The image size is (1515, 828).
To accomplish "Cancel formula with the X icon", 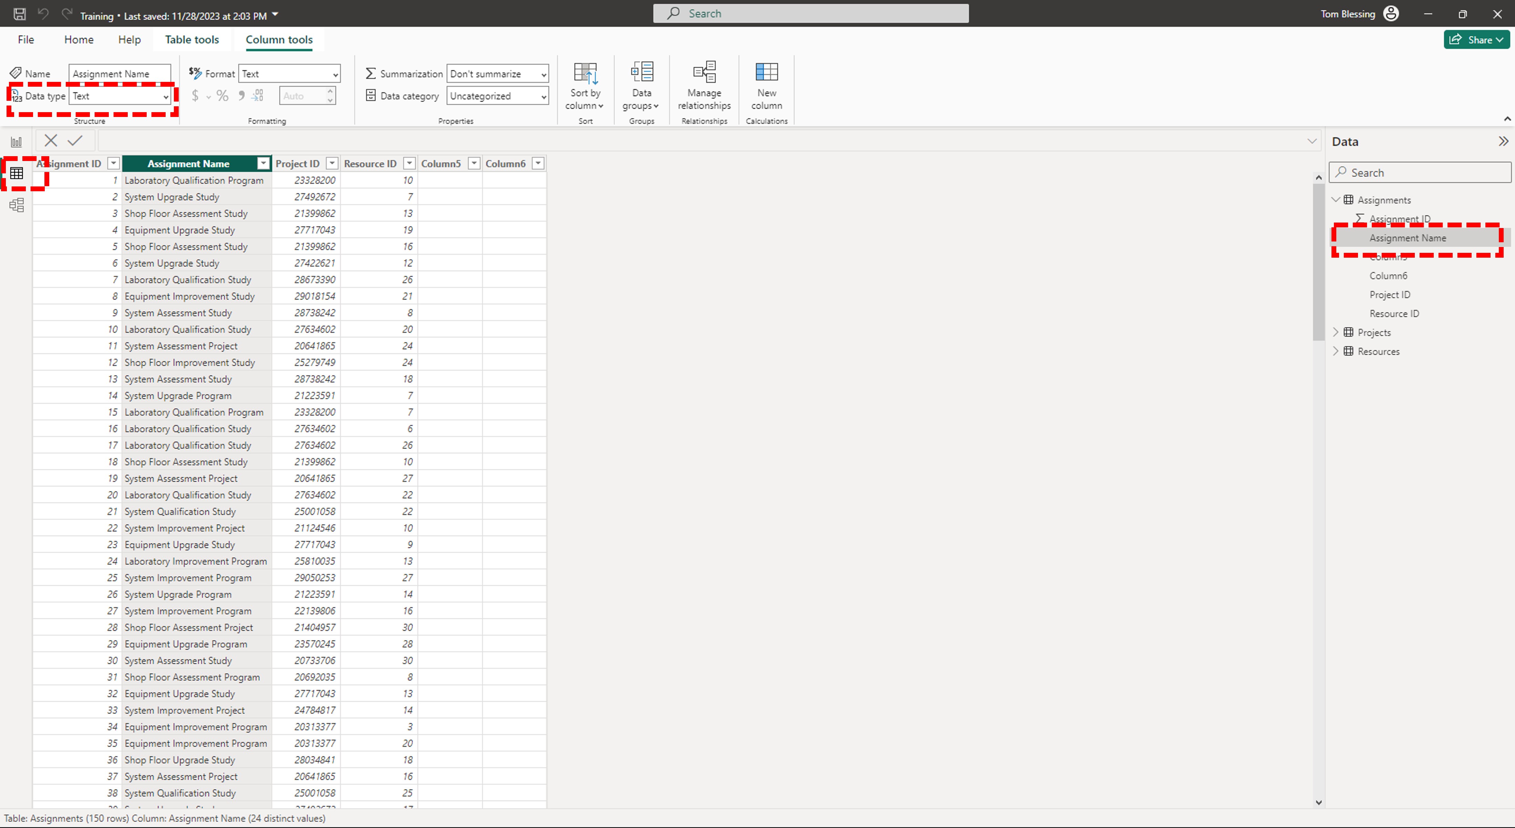I will pyautogui.click(x=51, y=140).
